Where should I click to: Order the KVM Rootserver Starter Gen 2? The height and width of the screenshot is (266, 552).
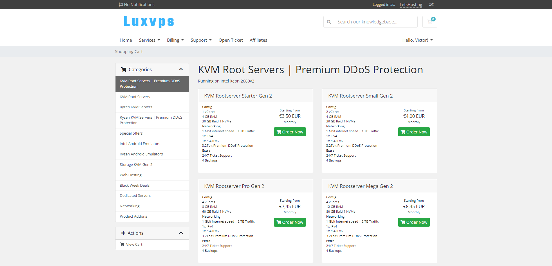click(x=290, y=132)
